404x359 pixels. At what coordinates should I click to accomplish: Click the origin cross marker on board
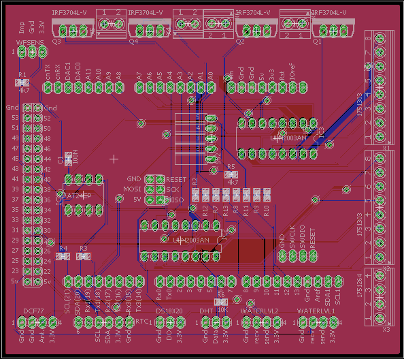114,159
